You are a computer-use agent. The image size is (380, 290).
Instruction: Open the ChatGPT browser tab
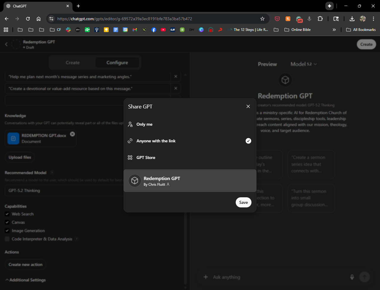[39, 6]
